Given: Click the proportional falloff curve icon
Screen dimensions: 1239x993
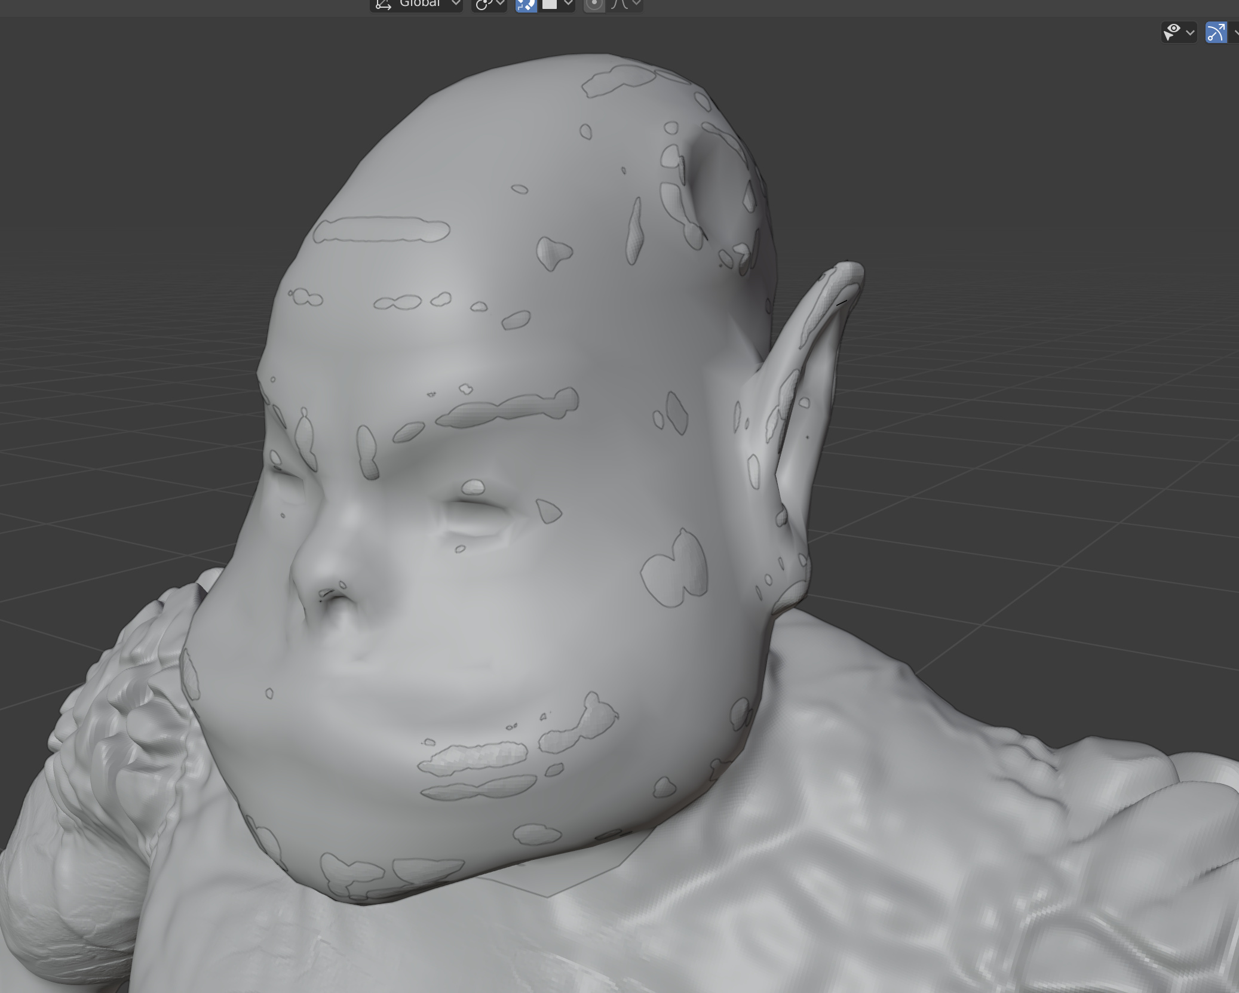Looking at the screenshot, I should [x=619, y=4].
